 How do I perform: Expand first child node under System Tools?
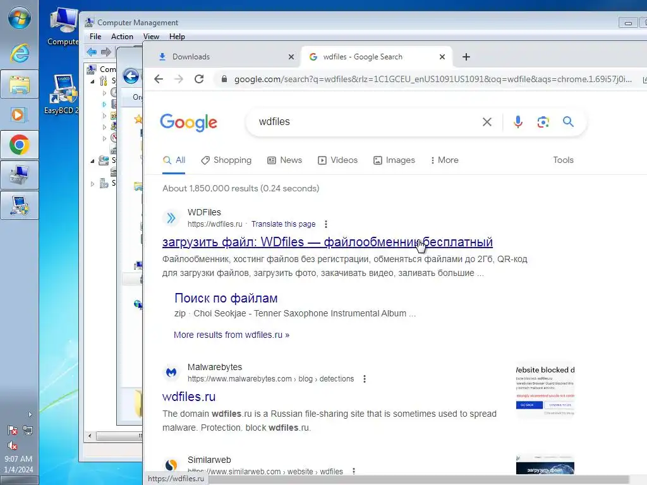click(104, 93)
